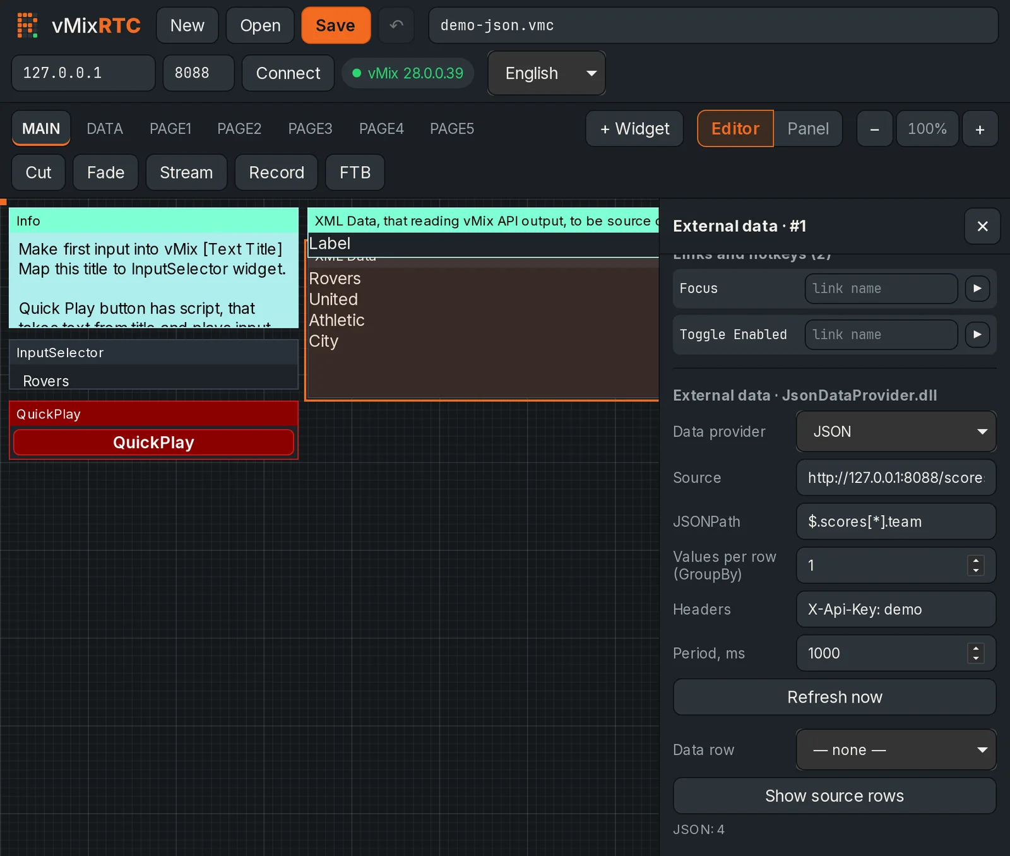Click the Label text in XML widget
The image size is (1010, 856).
coord(330,244)
